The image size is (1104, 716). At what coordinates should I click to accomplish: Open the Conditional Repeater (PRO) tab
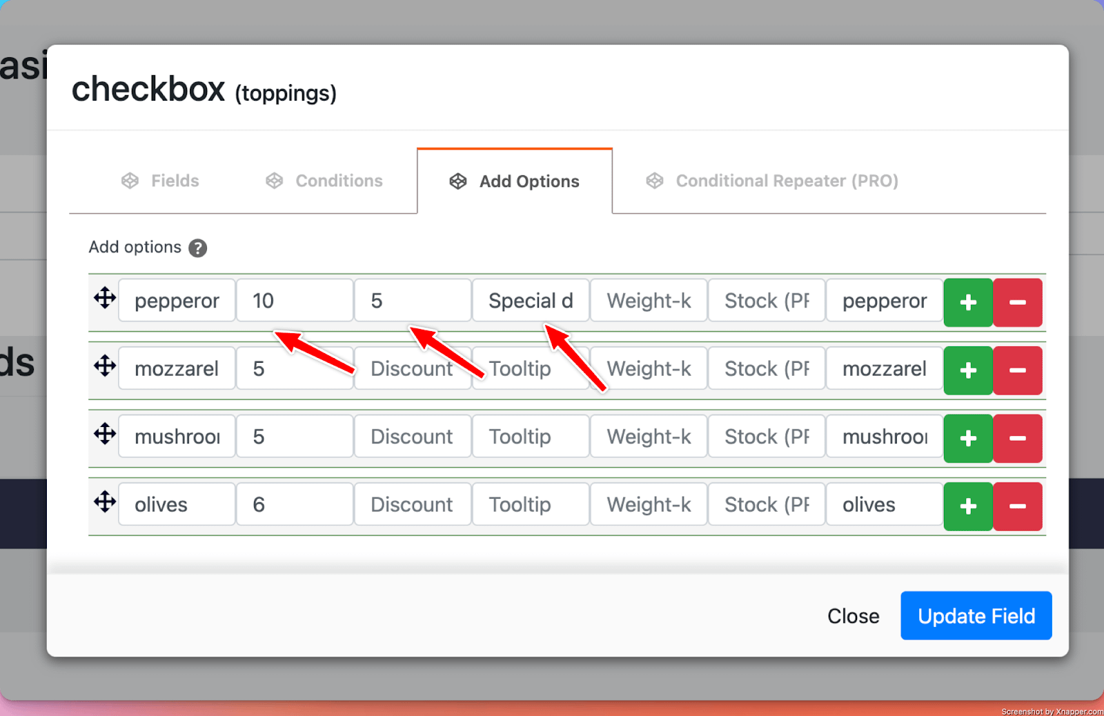772,181
